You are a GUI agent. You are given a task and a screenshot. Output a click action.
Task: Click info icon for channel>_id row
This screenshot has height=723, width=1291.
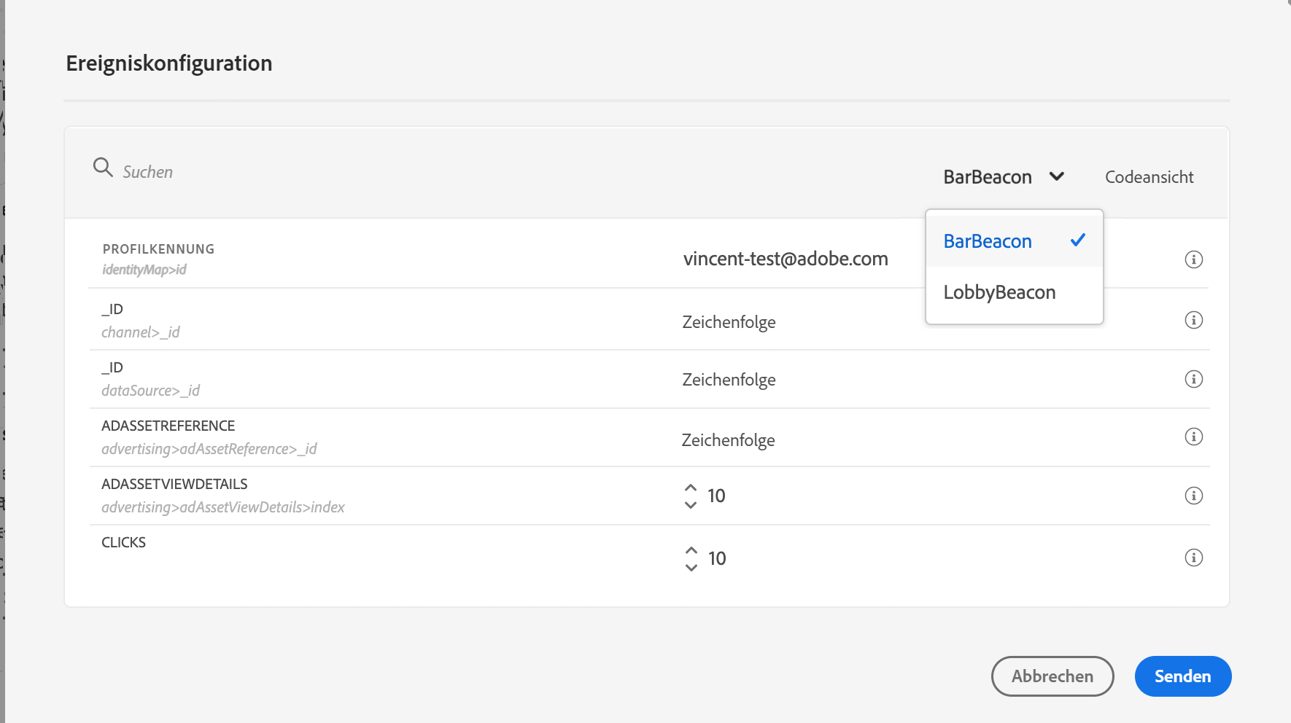(x=1193, y=320)
